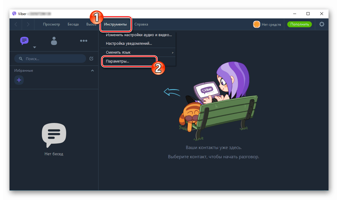Image resolution: width=338 pixels, height=200 pixels.
Task: Switch to the contacts person icon
Action: 54,41
